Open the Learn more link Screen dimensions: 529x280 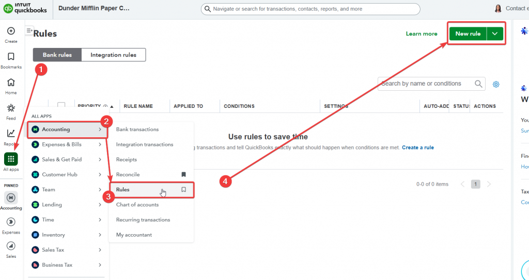click(422, 34)
